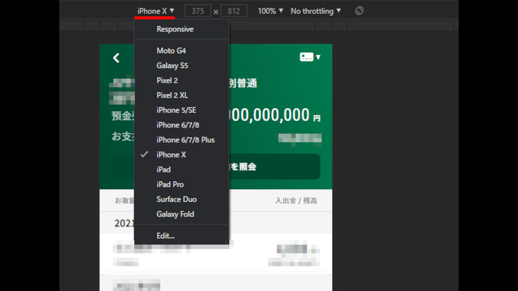Image resolution: width=518 pixels, height=291 pixels.
Task: Select Moto G4 device
Action: pyautogui.click(x=181, y=51)
